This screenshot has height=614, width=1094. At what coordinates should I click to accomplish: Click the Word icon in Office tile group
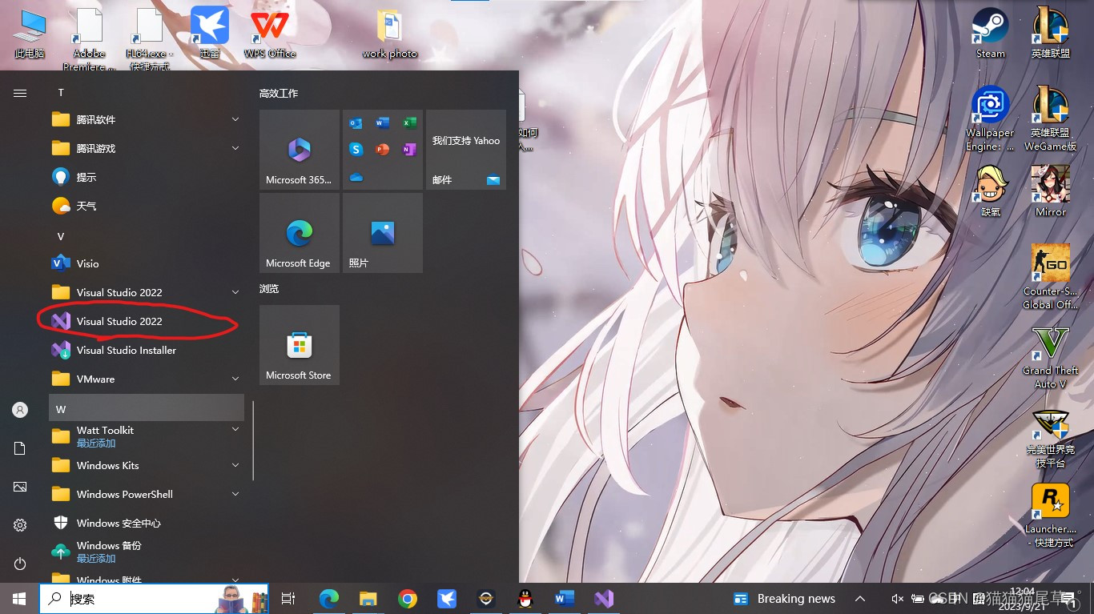383,123
